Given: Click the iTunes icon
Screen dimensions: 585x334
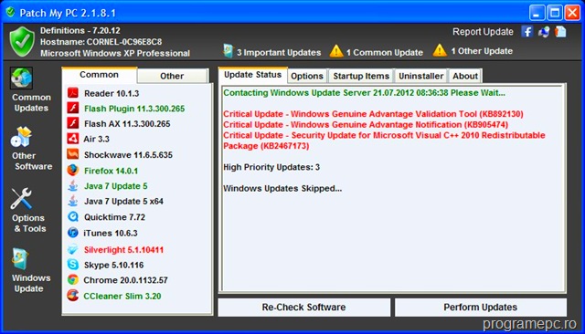Looking at the screenshot, I should click(73, 233).
